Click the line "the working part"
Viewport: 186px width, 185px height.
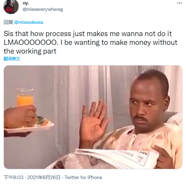coord(30,51)
